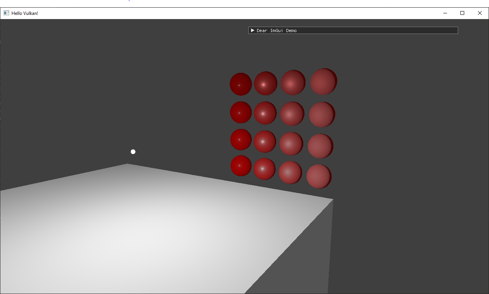Click the shiniest sphere at bottom-left of grid

(241, 166)
